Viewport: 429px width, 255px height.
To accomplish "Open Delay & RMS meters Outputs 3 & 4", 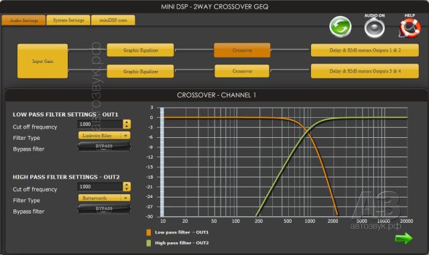I will click(365, 71).
